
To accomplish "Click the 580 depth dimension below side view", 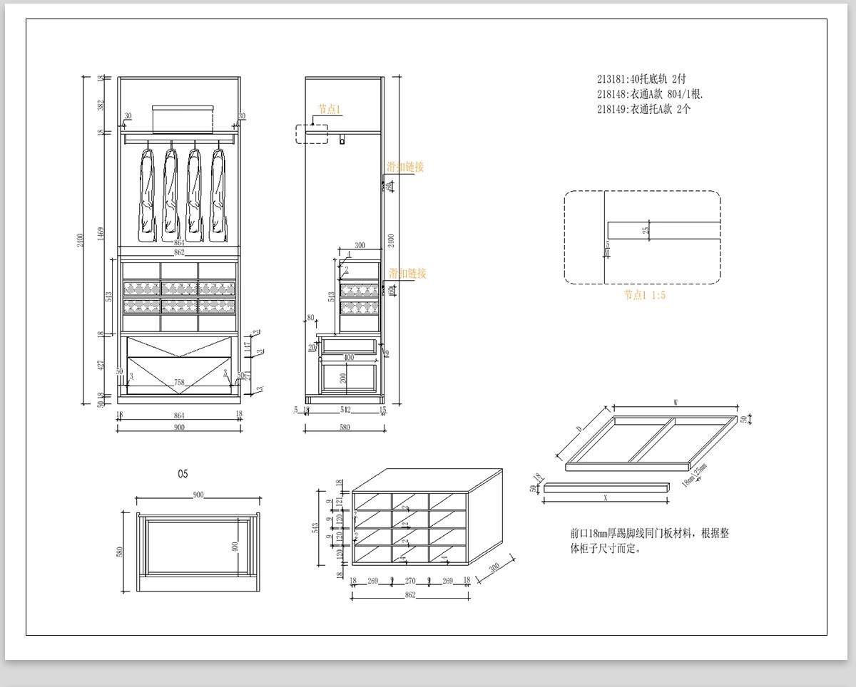I will point(345,427).
